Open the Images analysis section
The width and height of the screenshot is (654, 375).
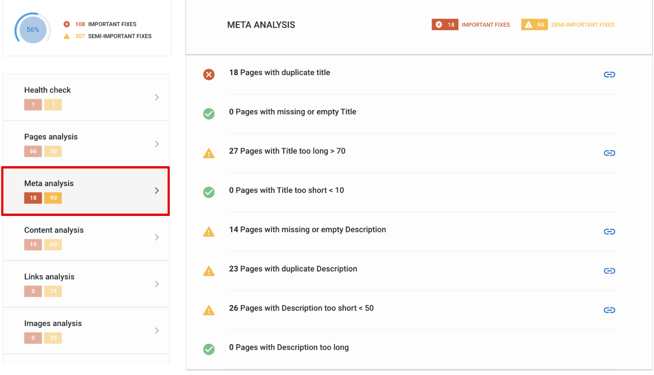pos(86,331)
